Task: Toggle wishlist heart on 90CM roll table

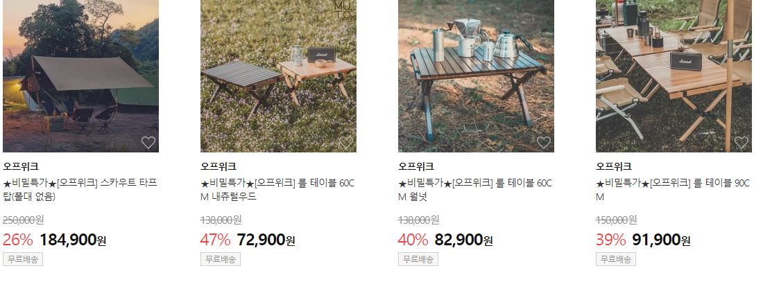Action: click(x=741, y=143)
